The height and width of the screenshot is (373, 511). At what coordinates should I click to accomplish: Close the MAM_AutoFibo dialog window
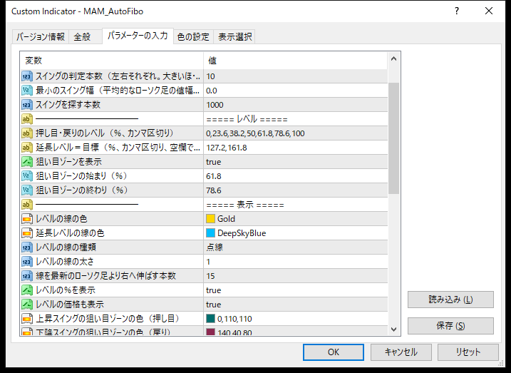pos(489,11)
